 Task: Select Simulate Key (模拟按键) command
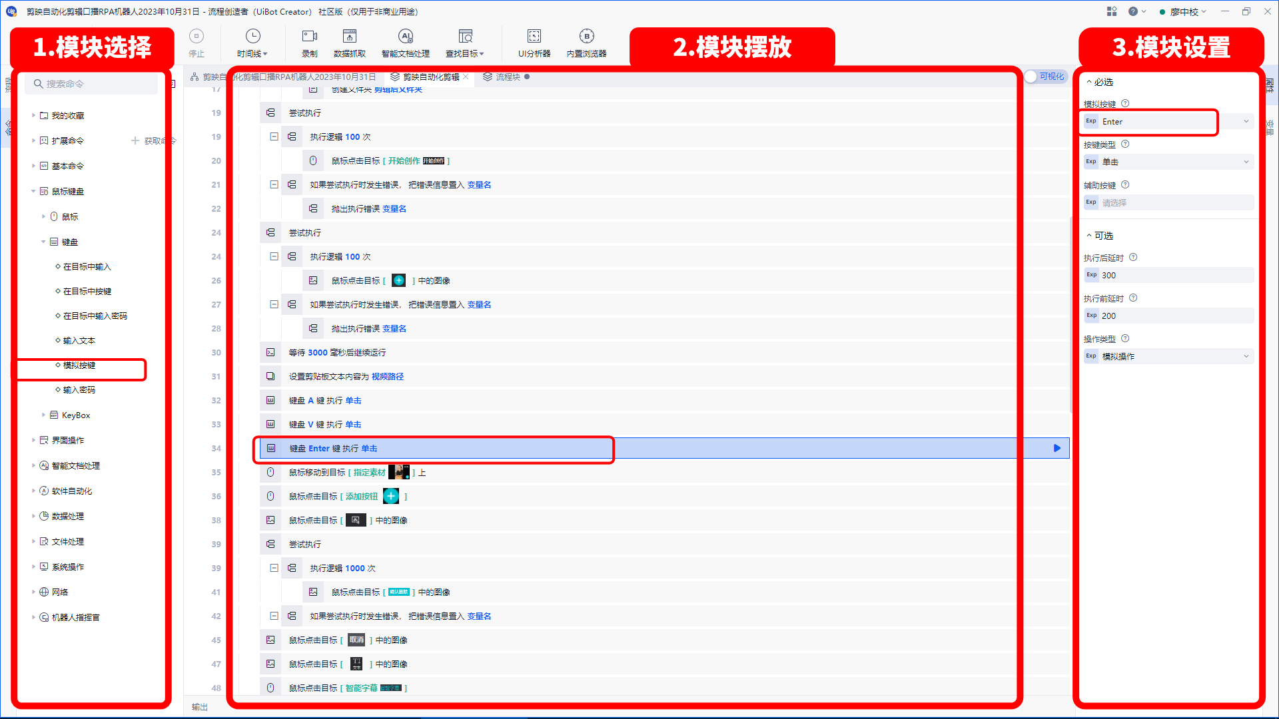(79, 365)
